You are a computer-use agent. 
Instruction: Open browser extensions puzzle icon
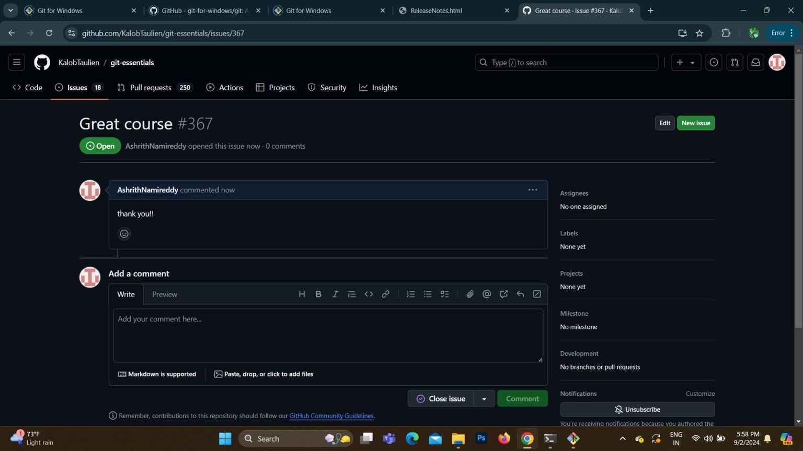tap(726, 33)
